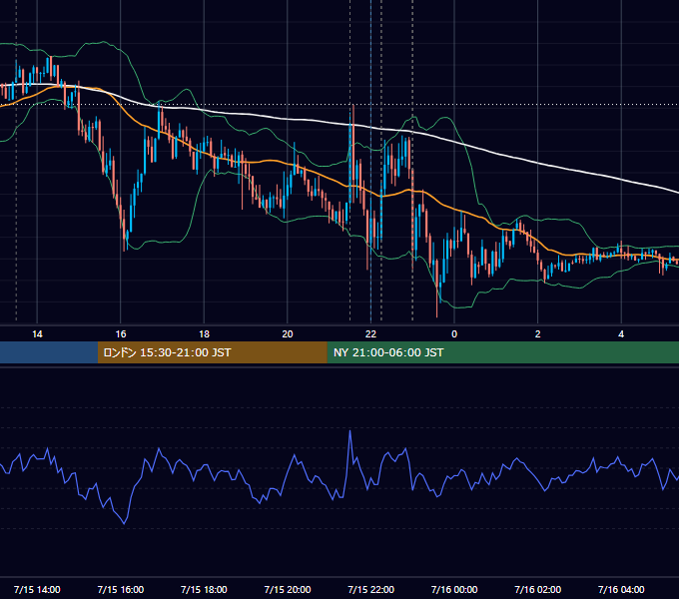Select the blue session band before London
679x599 pixels.
pos(49,352)
